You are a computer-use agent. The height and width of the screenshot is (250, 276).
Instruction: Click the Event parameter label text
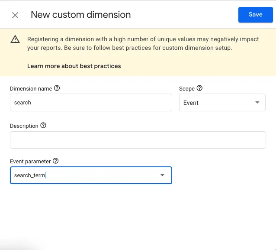tap(30, 162)
